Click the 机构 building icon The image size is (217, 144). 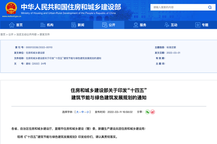(x=43, y=25)
